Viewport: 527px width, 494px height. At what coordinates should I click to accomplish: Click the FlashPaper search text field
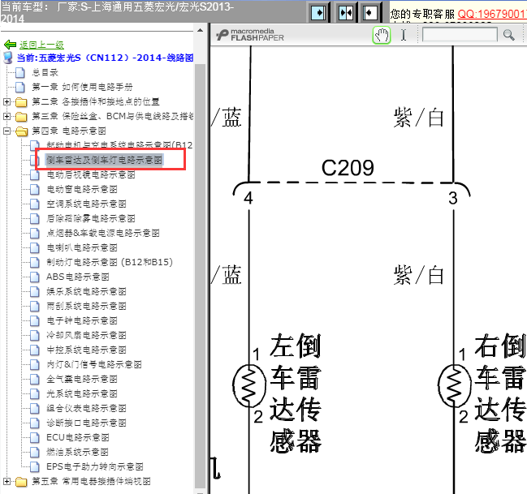click(460, 35)
